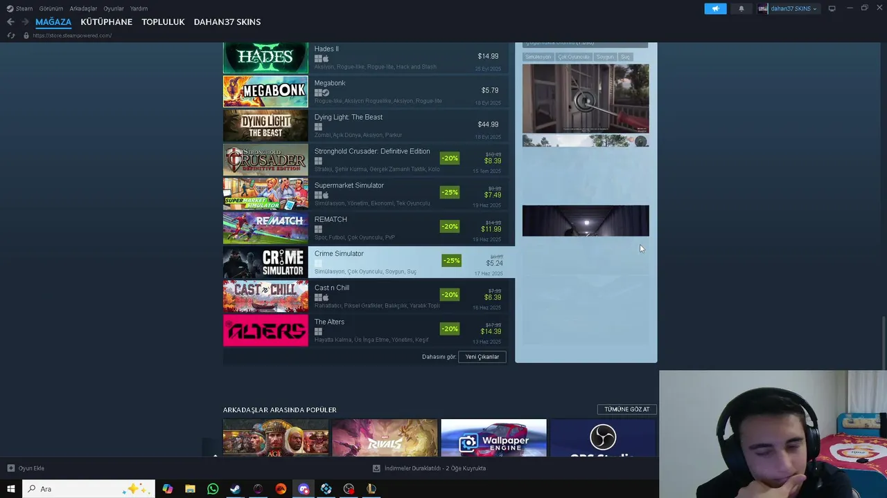Click the Oyun Ekle plus icon

coord(10,468)
